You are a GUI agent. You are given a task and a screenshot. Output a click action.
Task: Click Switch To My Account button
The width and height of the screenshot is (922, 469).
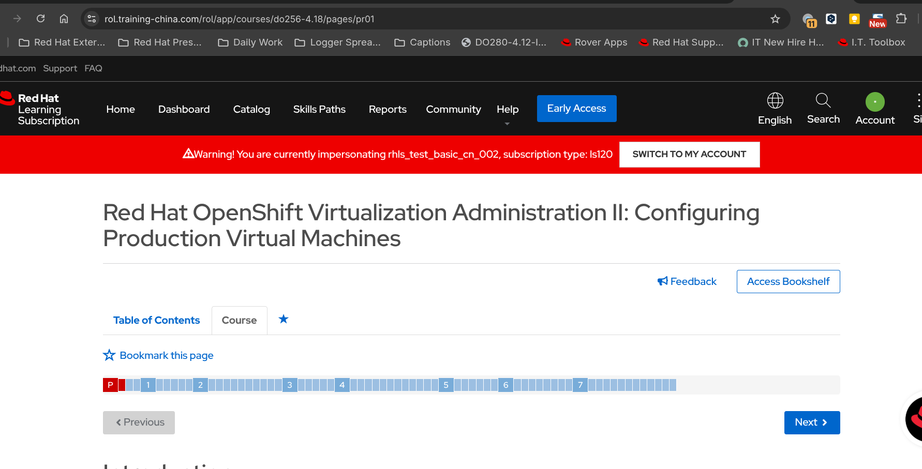[x=689, y=154]
